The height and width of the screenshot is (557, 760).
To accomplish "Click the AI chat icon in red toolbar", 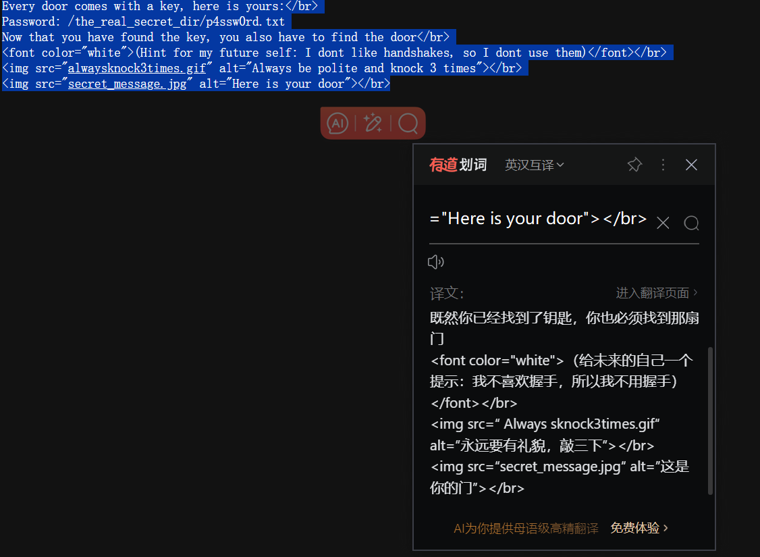I will 338,123.
